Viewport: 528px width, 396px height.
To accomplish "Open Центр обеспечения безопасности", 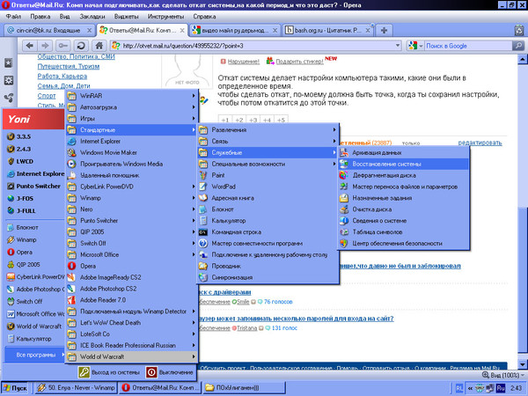I will point(403,243).
